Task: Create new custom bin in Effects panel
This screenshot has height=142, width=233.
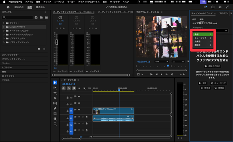Action: [x=39, y=49]
